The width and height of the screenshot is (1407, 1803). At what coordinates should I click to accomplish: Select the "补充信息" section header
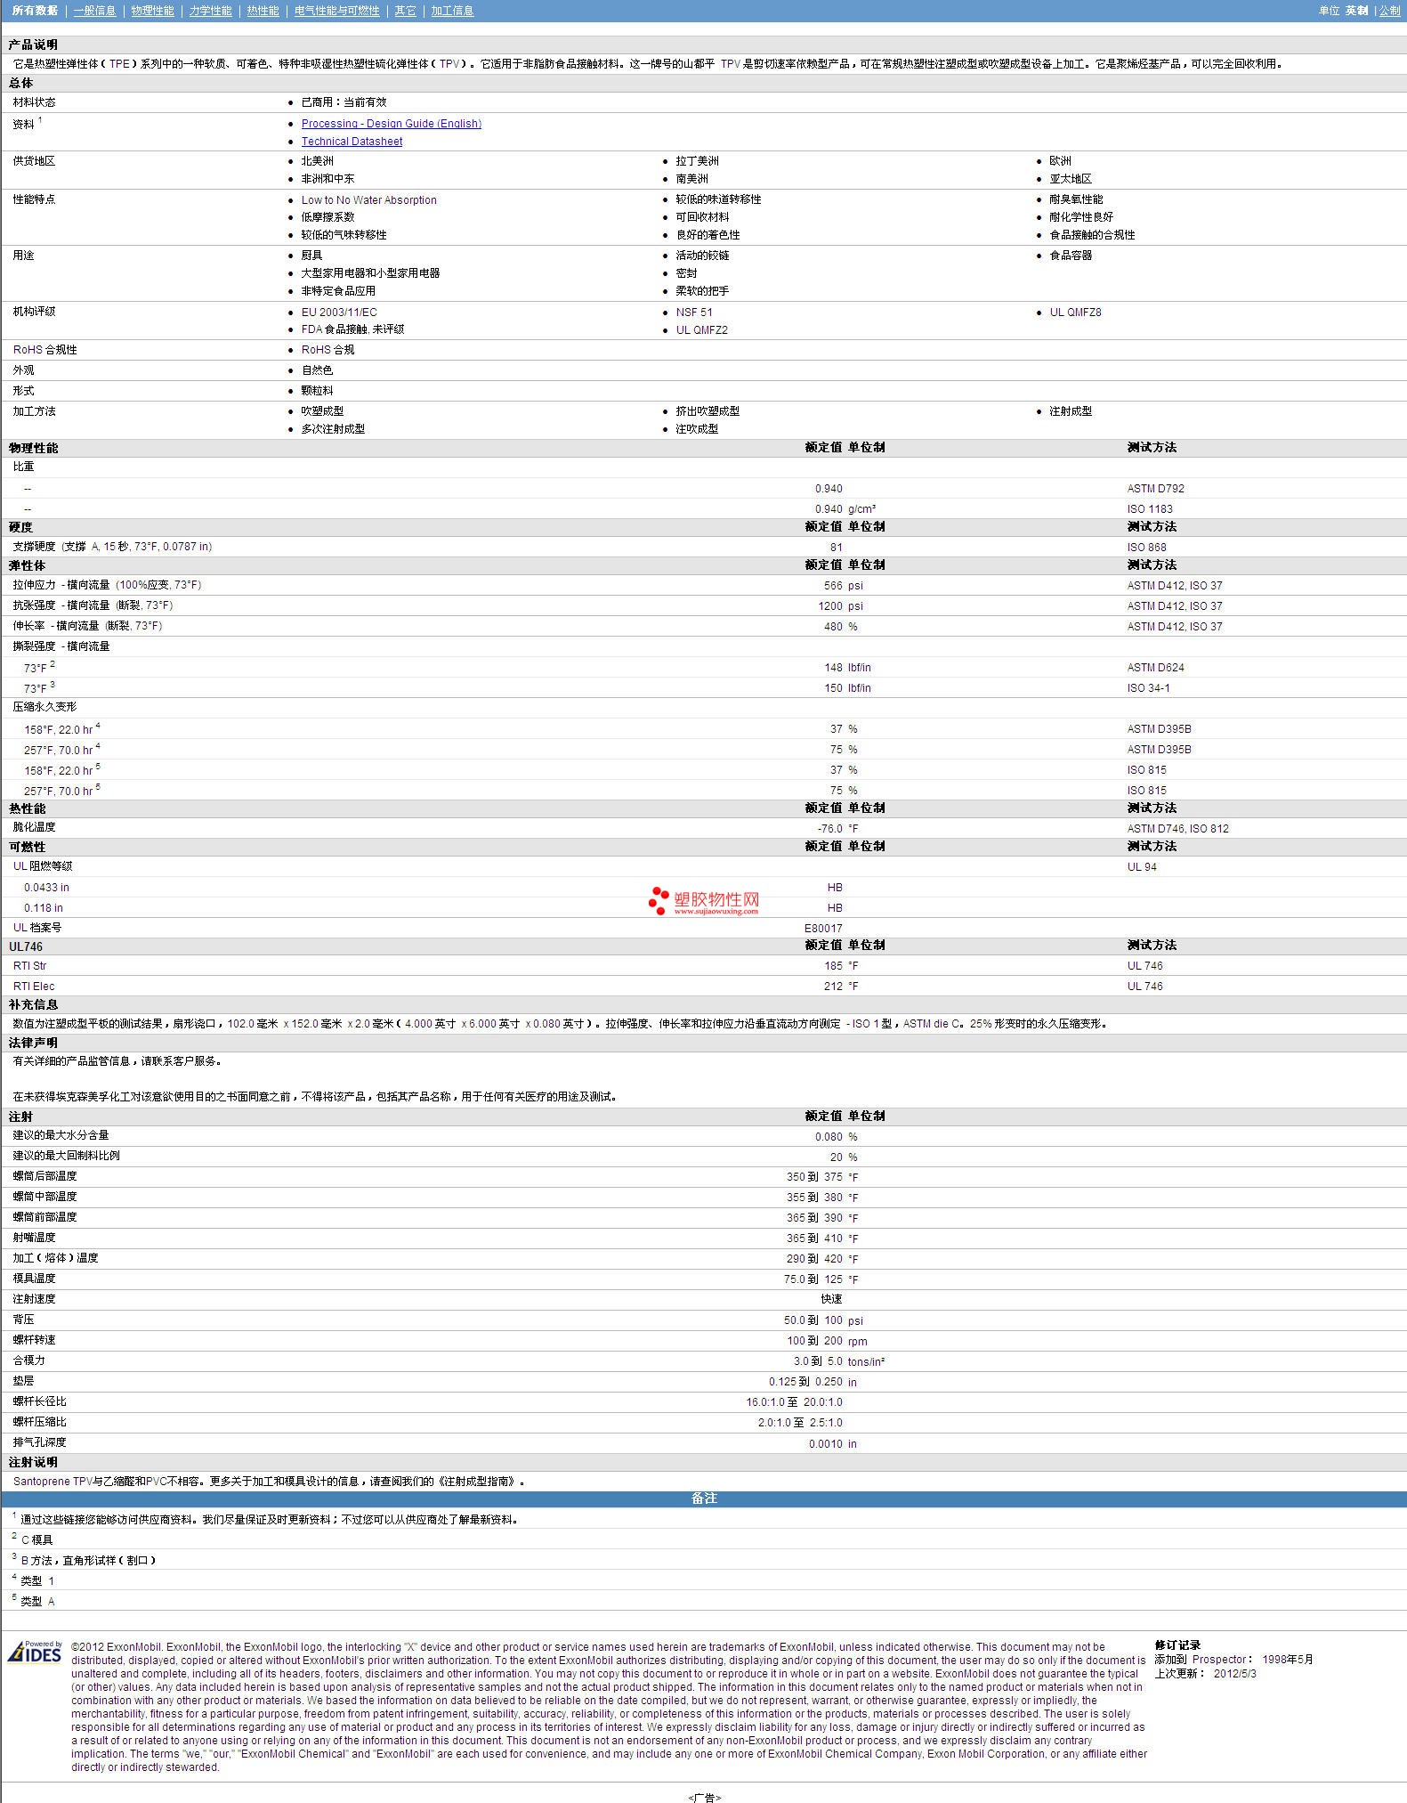click(33, 1004)
